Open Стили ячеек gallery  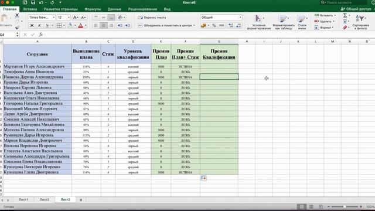click(x=302, y=22)
